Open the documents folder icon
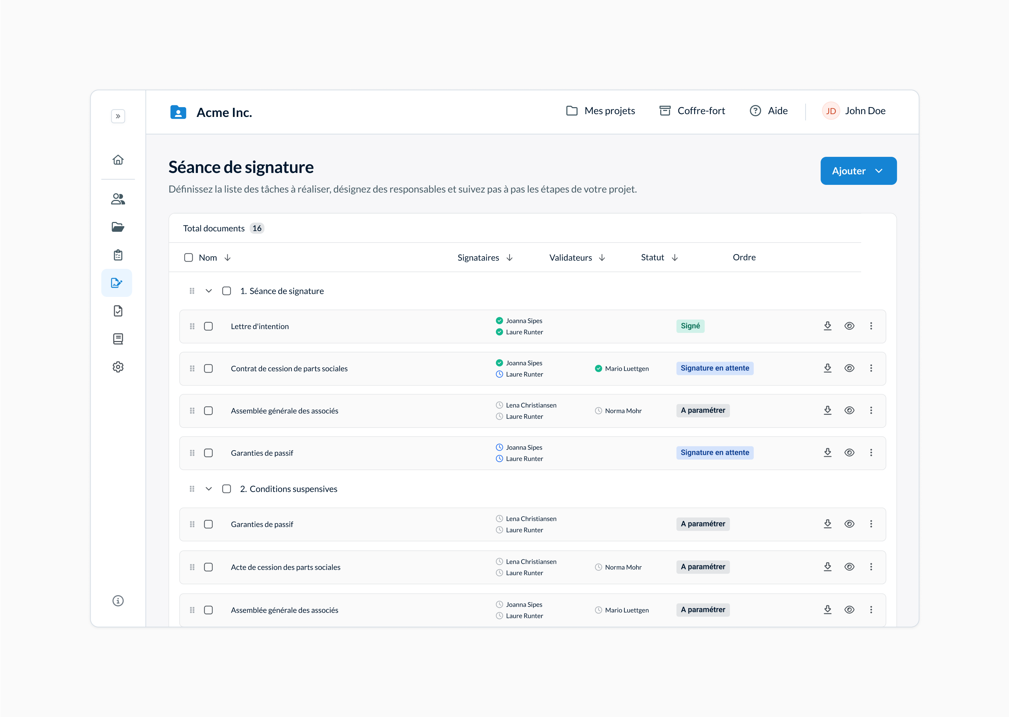 [x=118, y=227]
